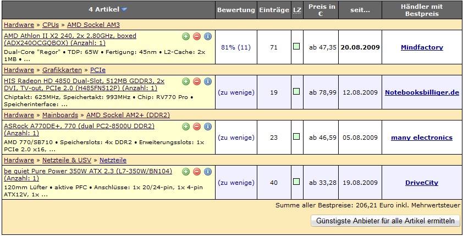
Task: Open the CPUs category breadcrumb
Action: (x=51, y=25)
